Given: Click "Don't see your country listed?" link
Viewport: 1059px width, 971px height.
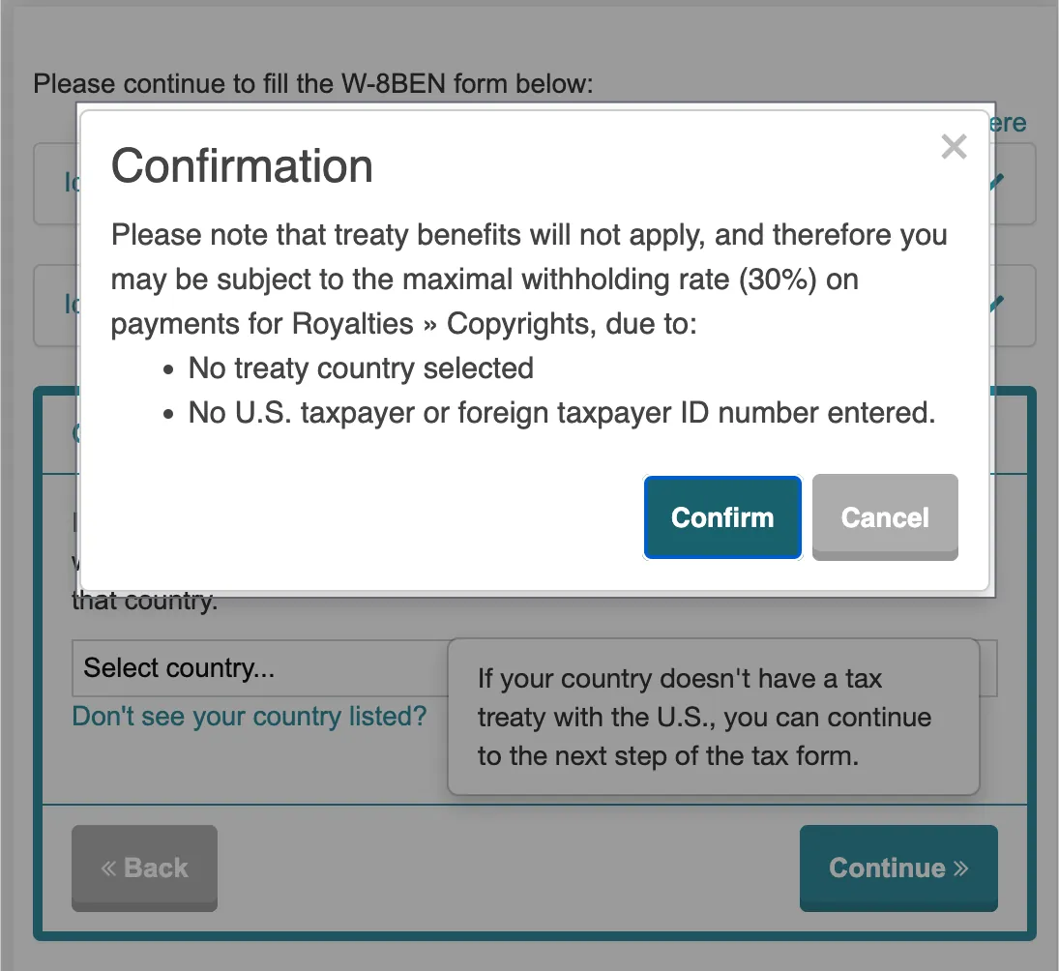Looking at the screenshot, I should (250, 717).
